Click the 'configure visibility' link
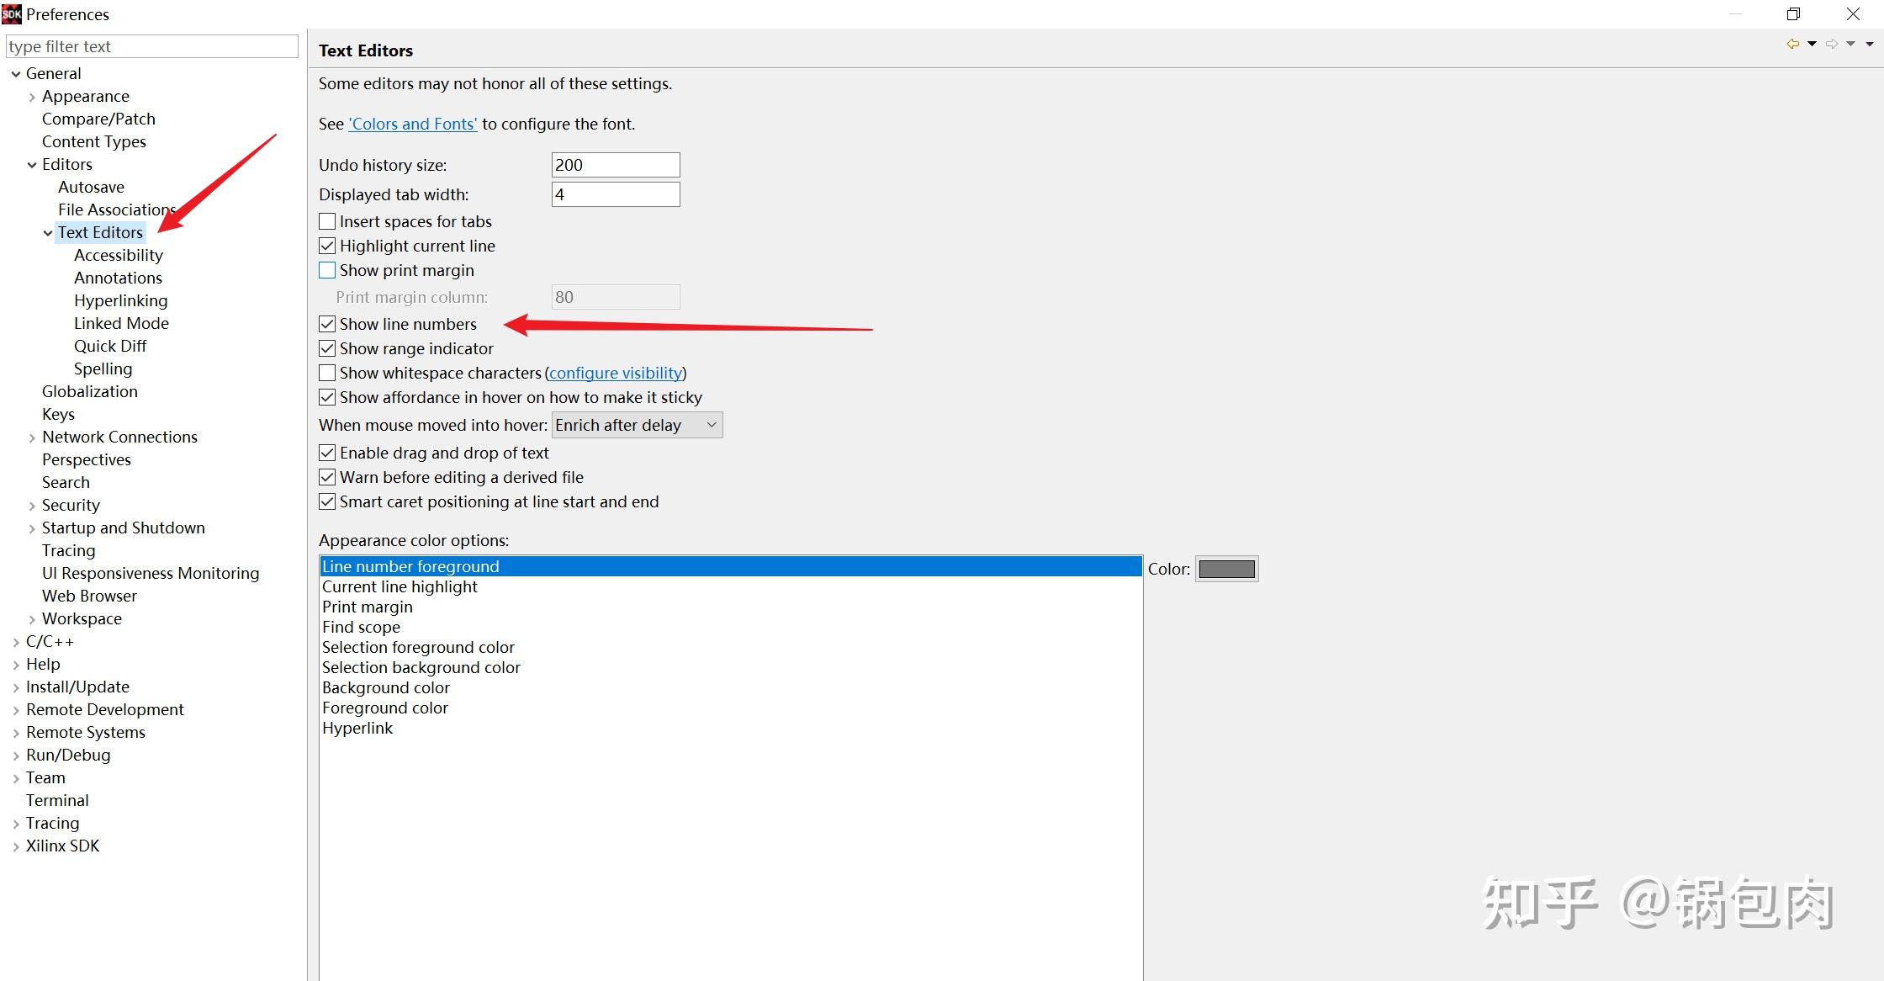 [x=616, y=373]
